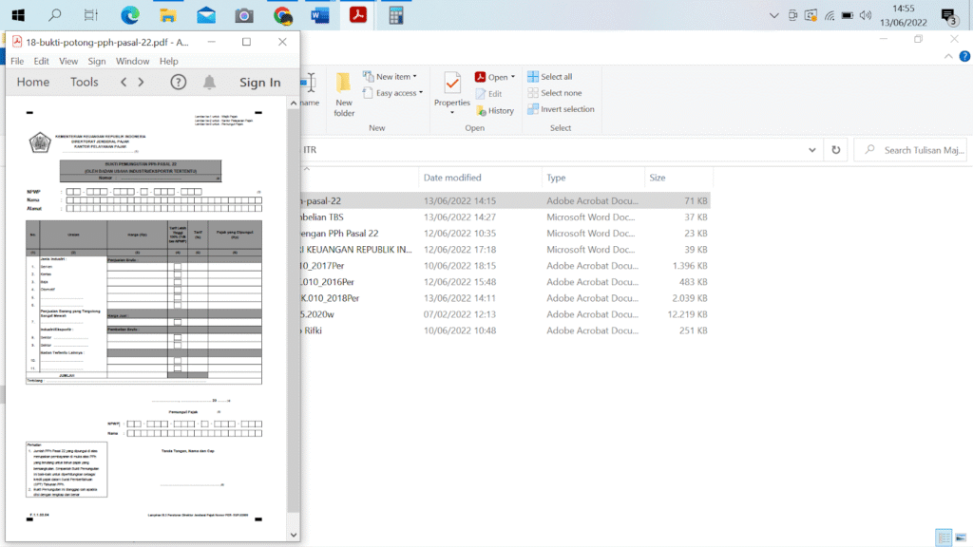
Task: Click the Select all option in ribbon
Action: click(556, 77)
